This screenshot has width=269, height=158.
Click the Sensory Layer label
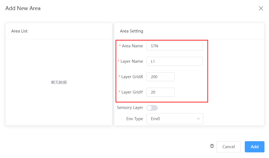pos(130,108)
